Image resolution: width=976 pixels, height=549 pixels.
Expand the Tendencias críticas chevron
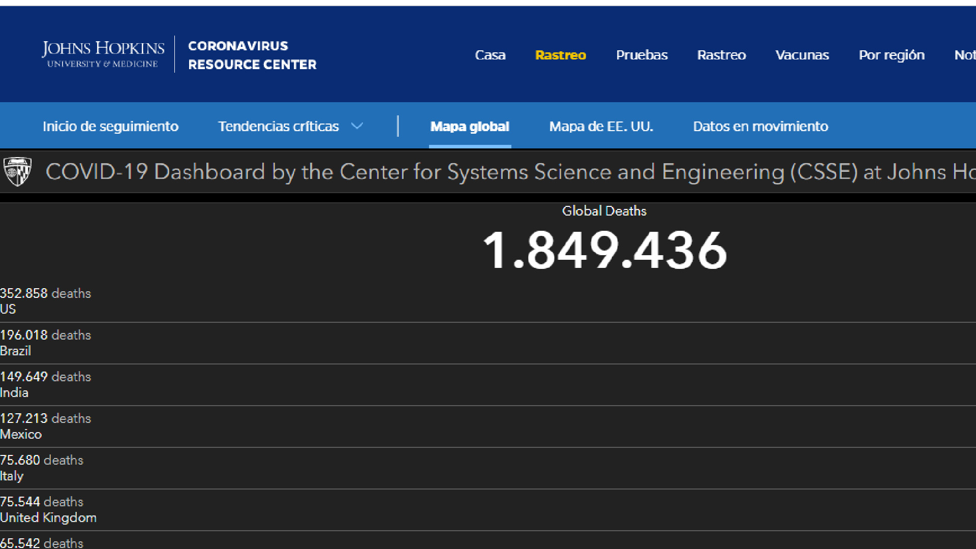point(357,126)
